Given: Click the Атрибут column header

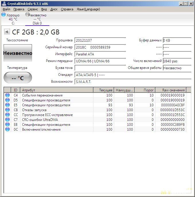Looking at the screenshot, I should (57, 90).
